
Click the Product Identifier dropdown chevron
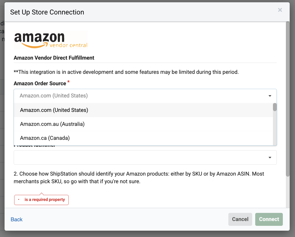[x=270, y=157]
